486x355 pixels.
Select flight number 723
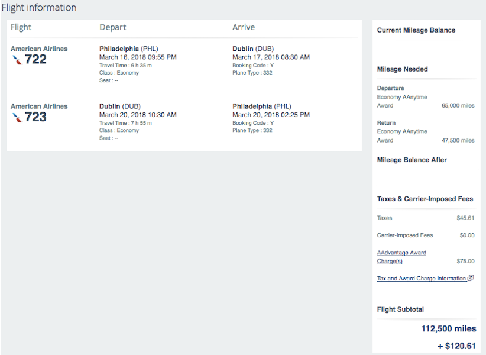[x=35, y=117]
